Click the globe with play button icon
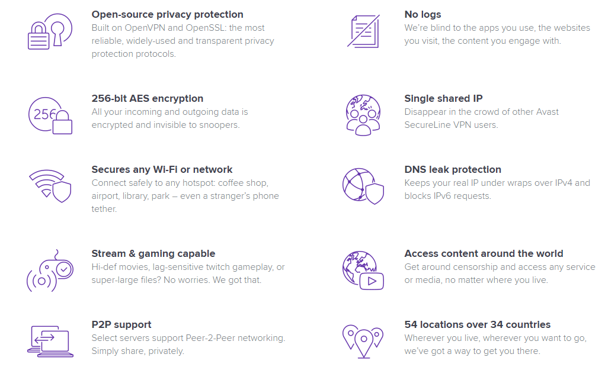The width and height of the screenshot is (605, 367). point(363,271)
